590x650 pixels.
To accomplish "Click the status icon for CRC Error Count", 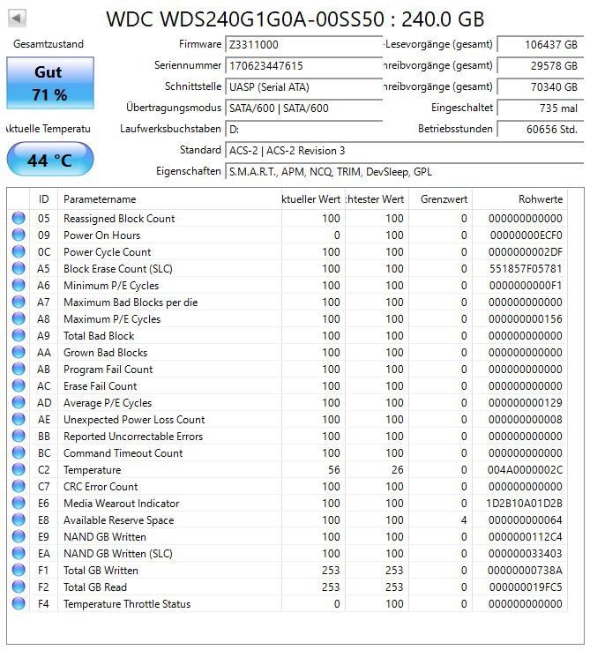I will pos(19,486).
